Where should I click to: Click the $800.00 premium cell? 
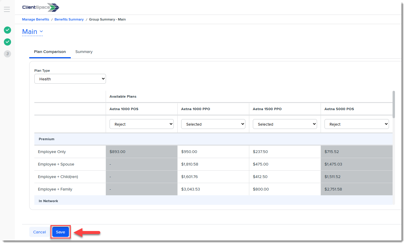(285, 189)
